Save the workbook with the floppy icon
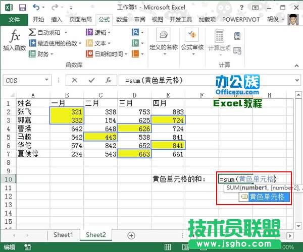Screen dimensions: 303x252 [23, 8]
